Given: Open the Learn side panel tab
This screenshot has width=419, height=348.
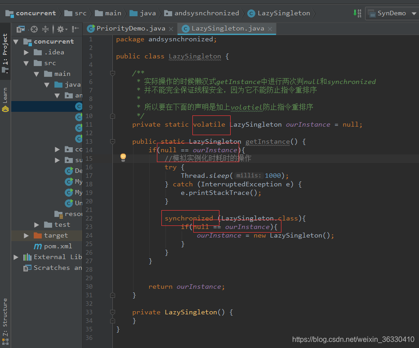Looking at the screenshot, I should click(5, 99).
